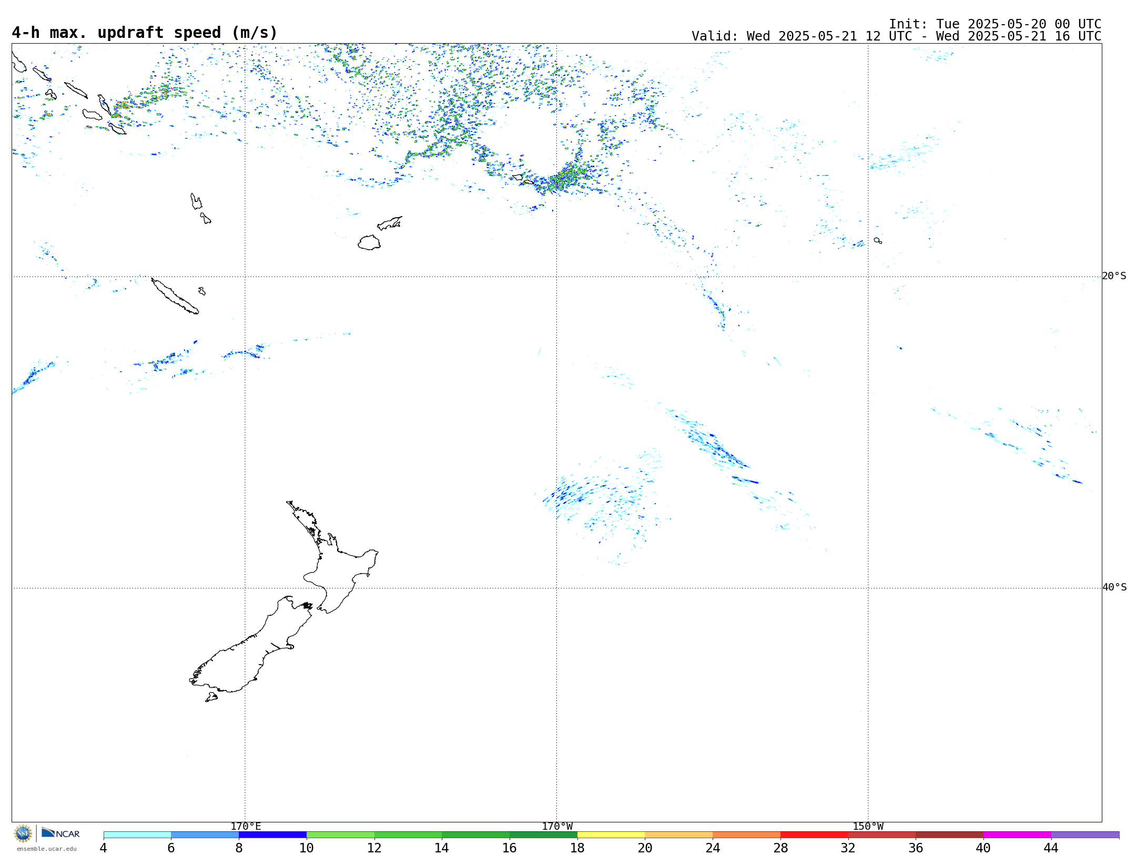
Task: Click the purple 44+ color swatch
Action: point(1085,835)
